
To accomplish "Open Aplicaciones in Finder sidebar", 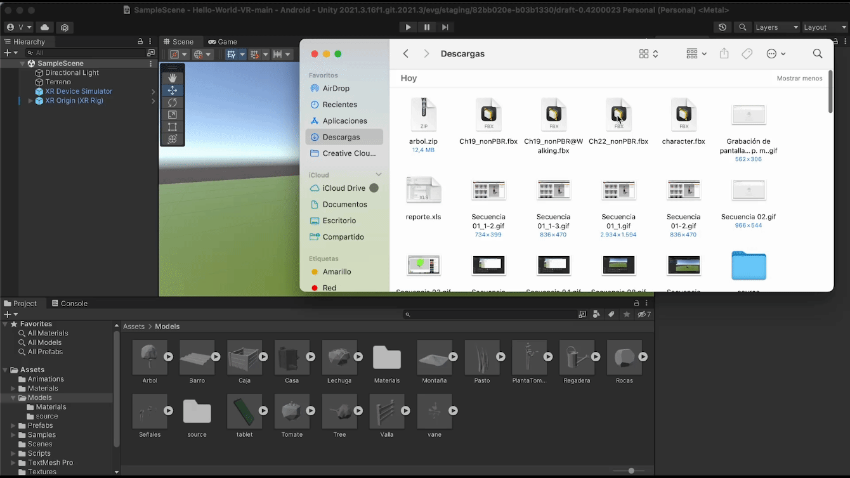I will coord(344,121).
